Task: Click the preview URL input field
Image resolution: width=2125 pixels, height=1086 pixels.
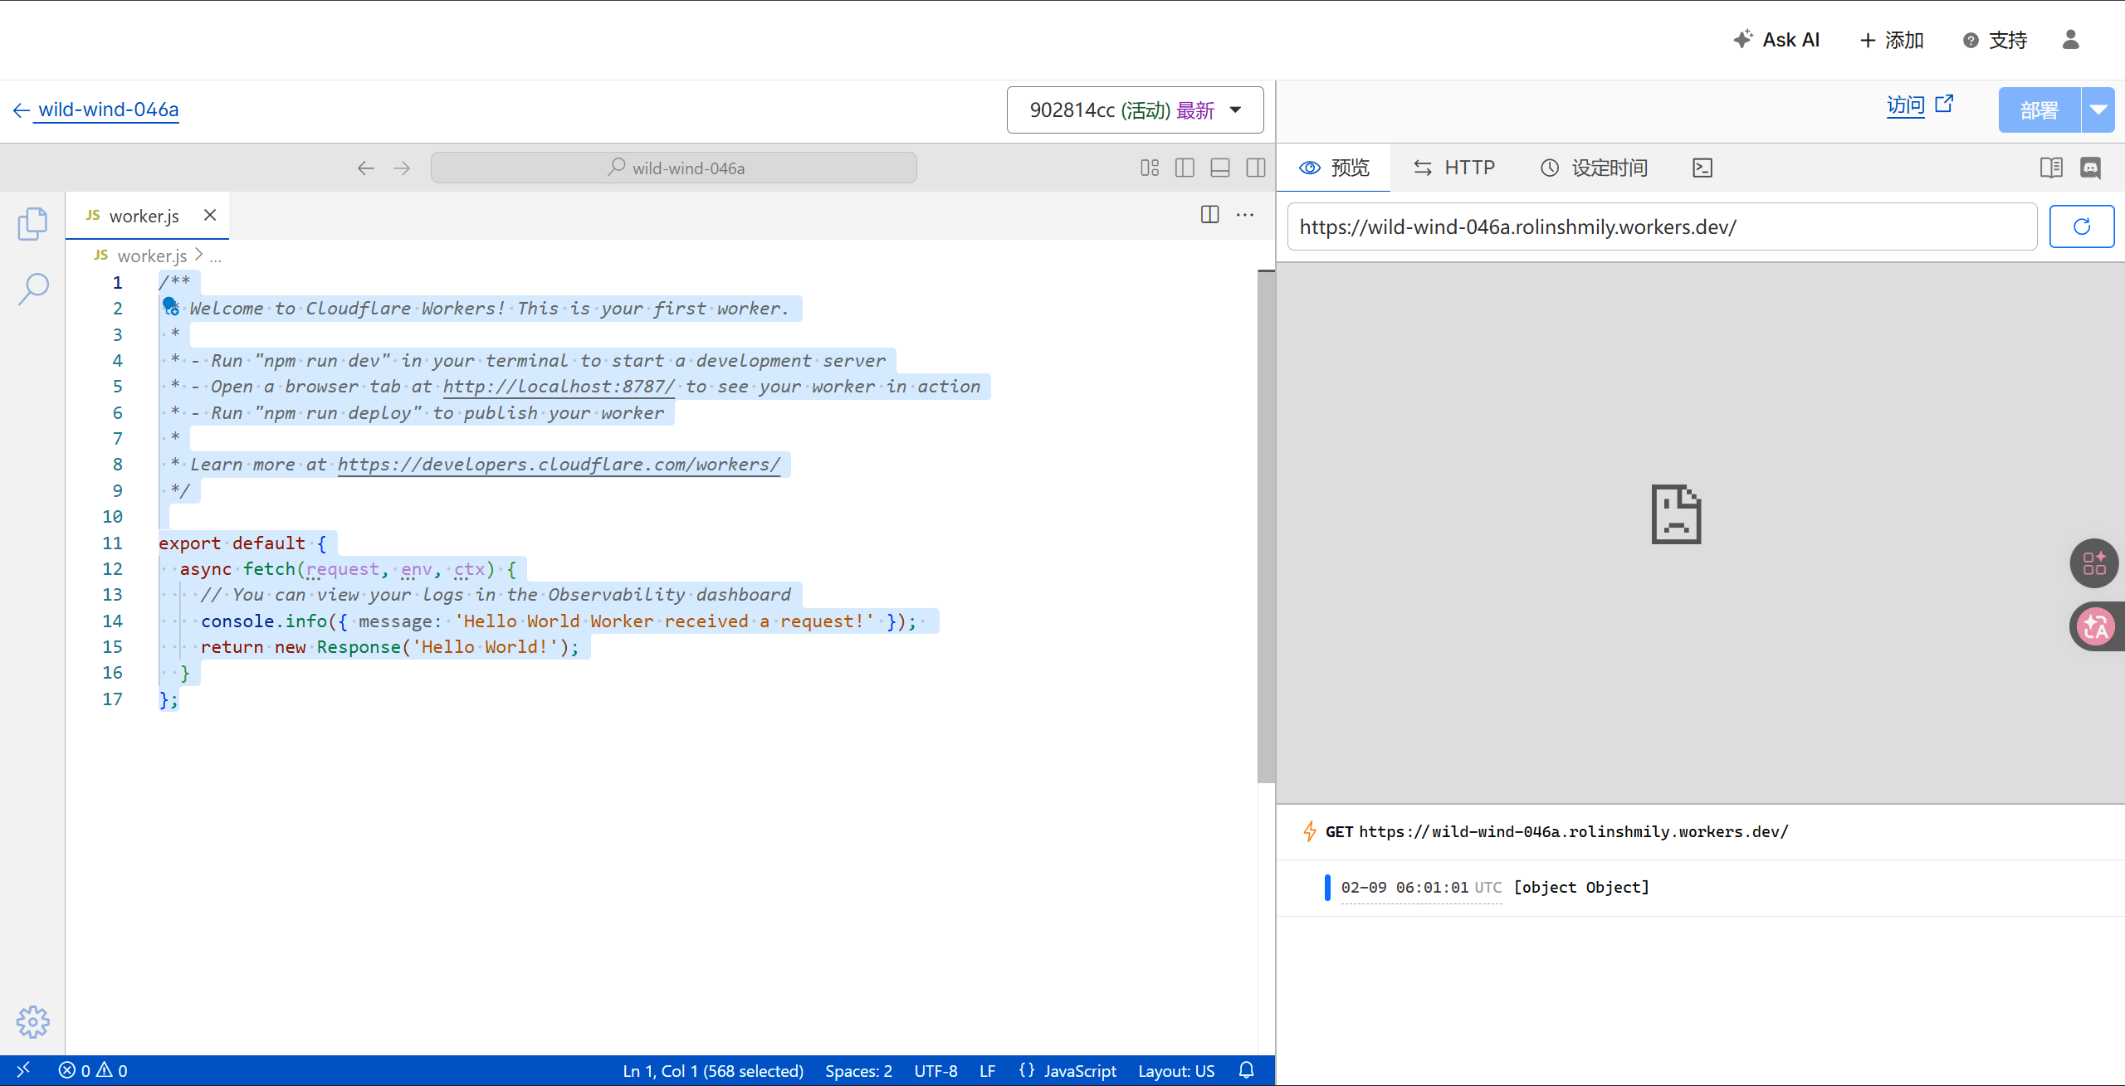Action: 1662,226
